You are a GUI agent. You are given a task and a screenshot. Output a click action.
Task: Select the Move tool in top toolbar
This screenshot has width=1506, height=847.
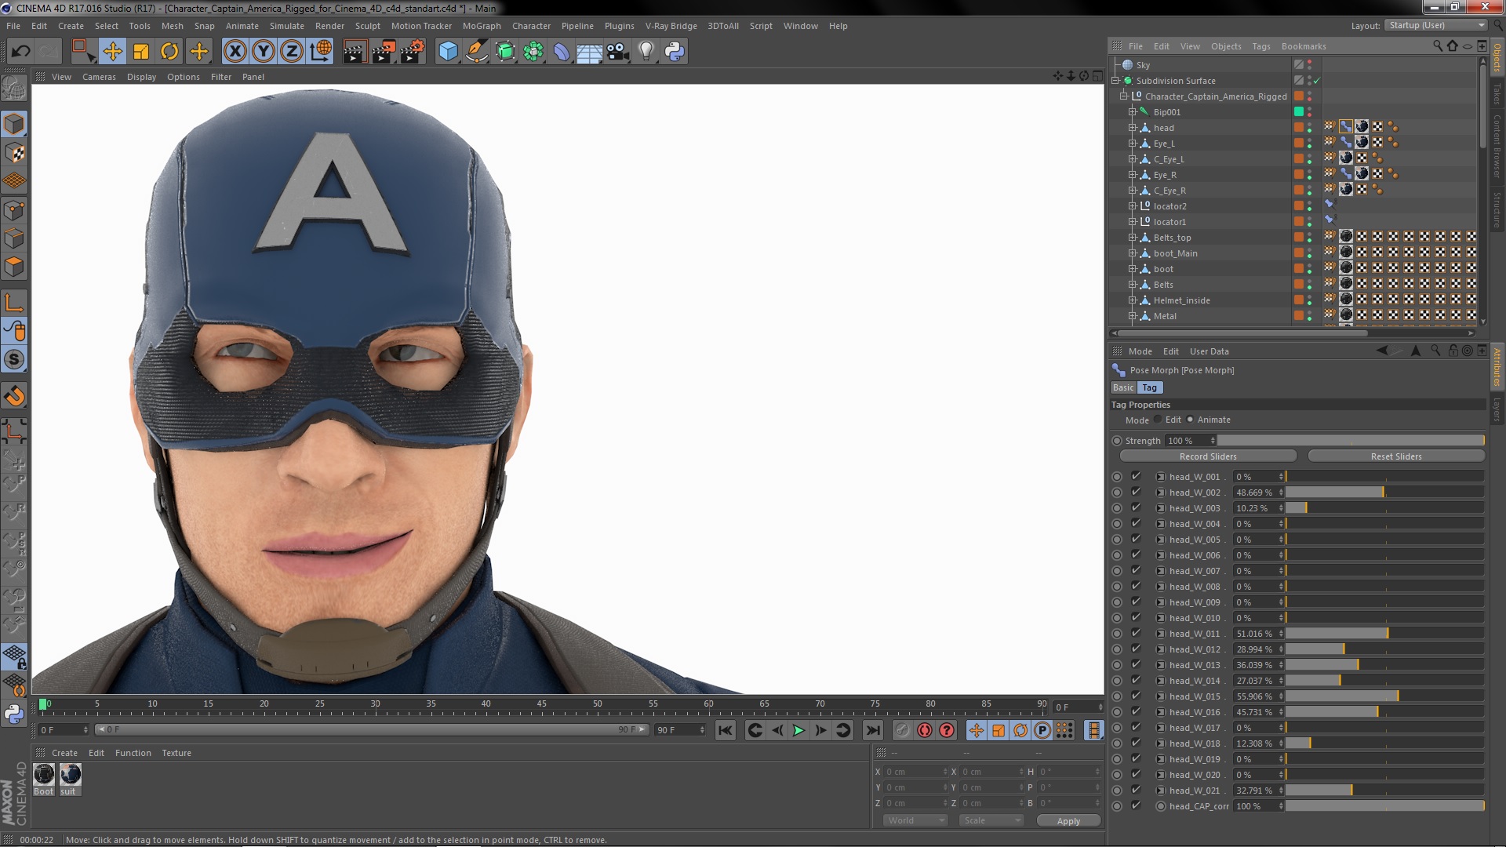tap(112, 52)
